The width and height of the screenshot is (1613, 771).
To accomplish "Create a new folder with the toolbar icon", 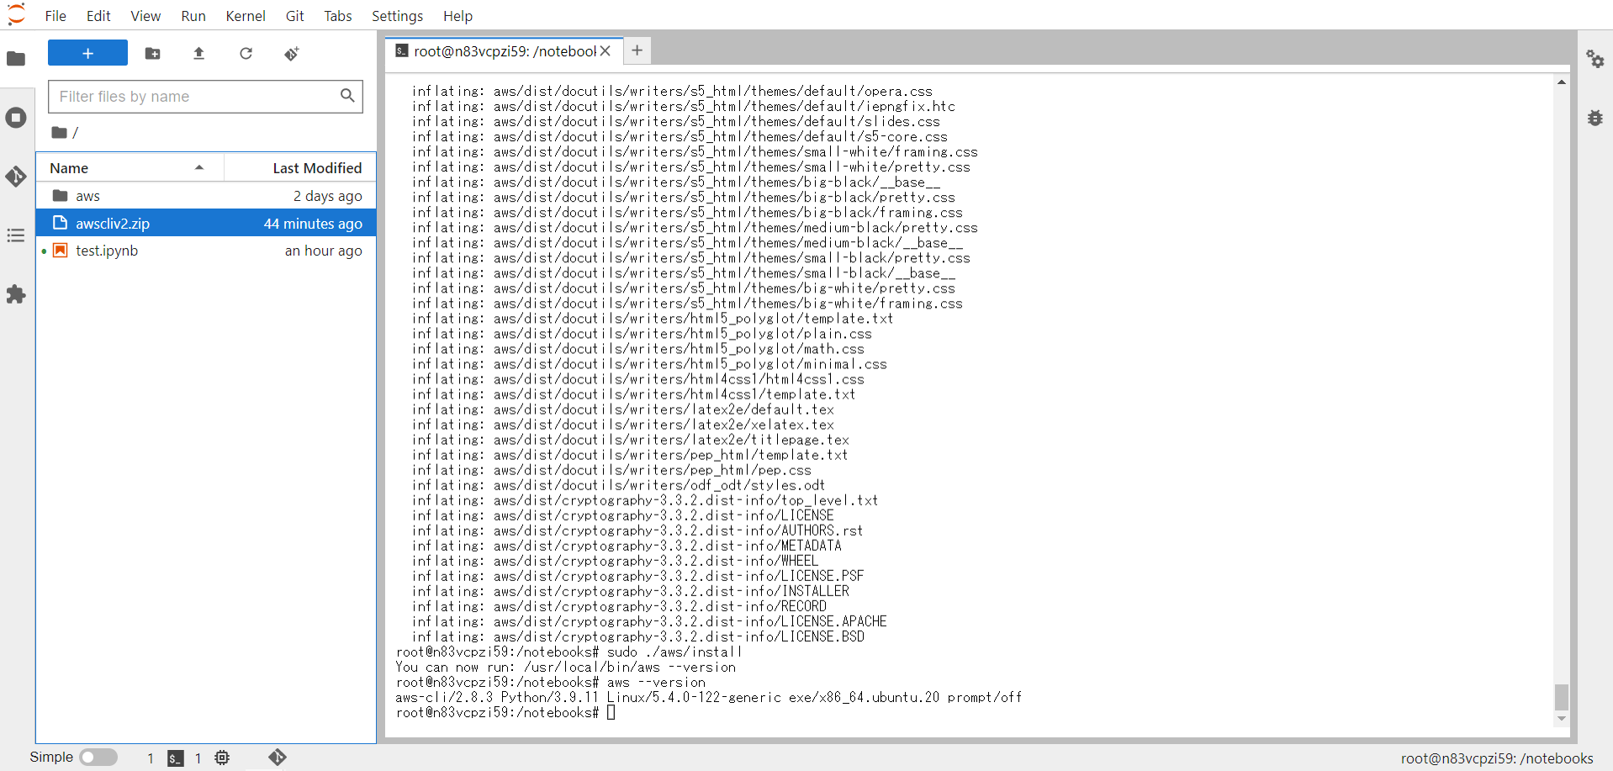I will [x=152, y=53].
